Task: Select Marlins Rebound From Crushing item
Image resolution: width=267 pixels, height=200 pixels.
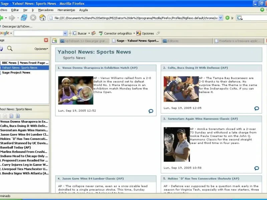Action: click(x=24, y=152)
